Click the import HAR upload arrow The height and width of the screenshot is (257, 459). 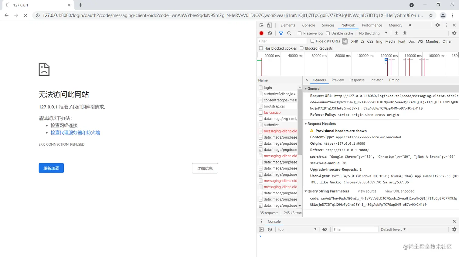396,33
